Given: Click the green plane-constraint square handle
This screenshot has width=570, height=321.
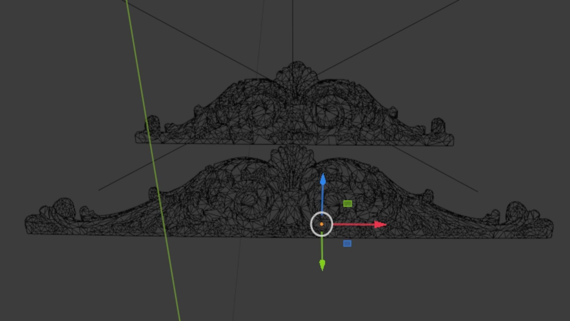Looking at the screenshot, I should 348,204.
